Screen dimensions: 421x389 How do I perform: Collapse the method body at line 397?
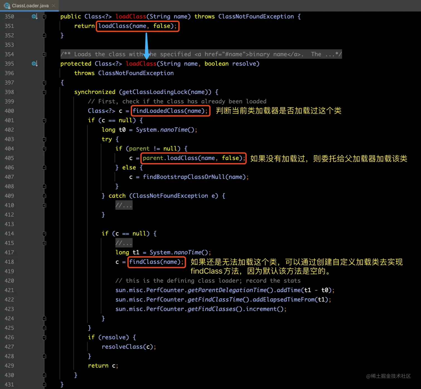[44, 83]
